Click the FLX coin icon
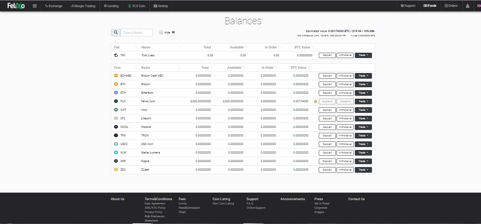Image resolution: width=481 pixels, height=224 pixels. (116, 101)
